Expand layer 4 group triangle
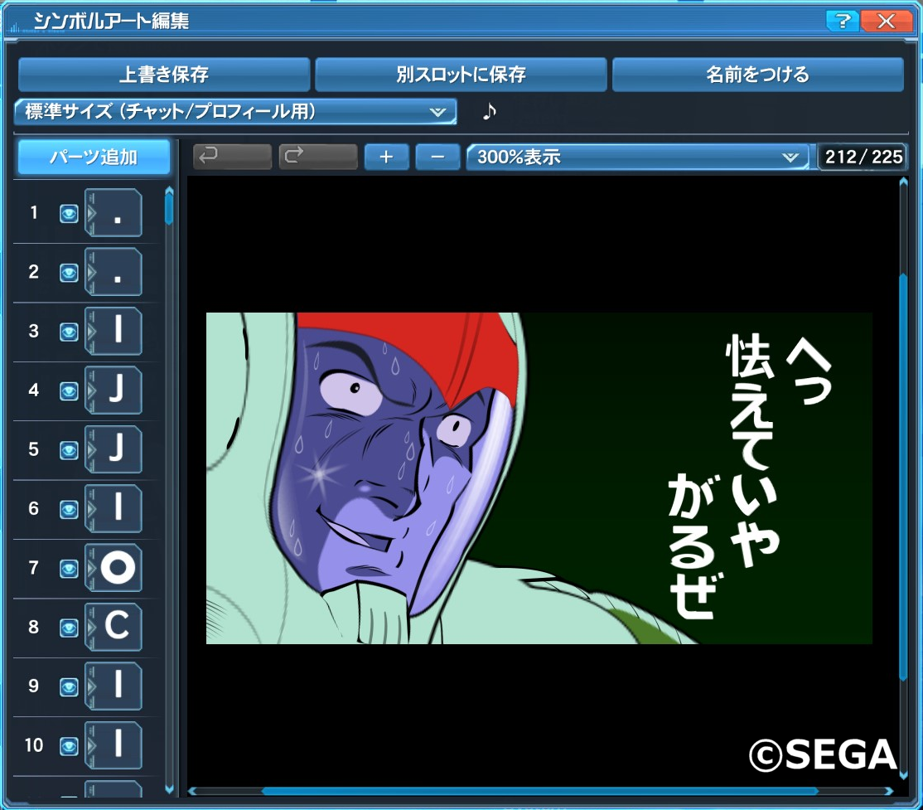The width and height of the screenshot is (923, 810). coord(91,390)
